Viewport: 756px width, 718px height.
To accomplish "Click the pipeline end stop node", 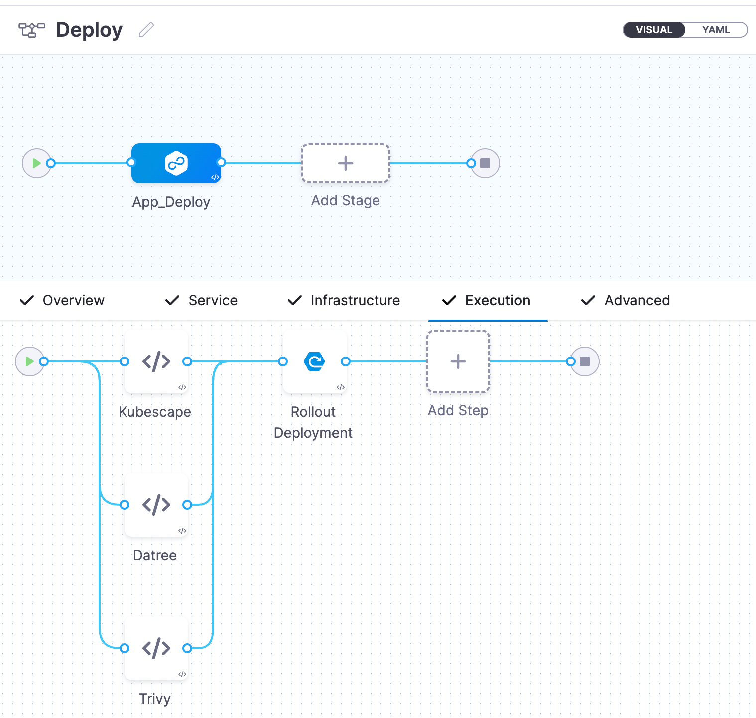I will point(485,163).
